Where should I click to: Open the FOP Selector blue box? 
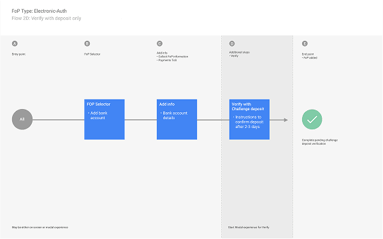pyautogui.click(x=105, y=120)
